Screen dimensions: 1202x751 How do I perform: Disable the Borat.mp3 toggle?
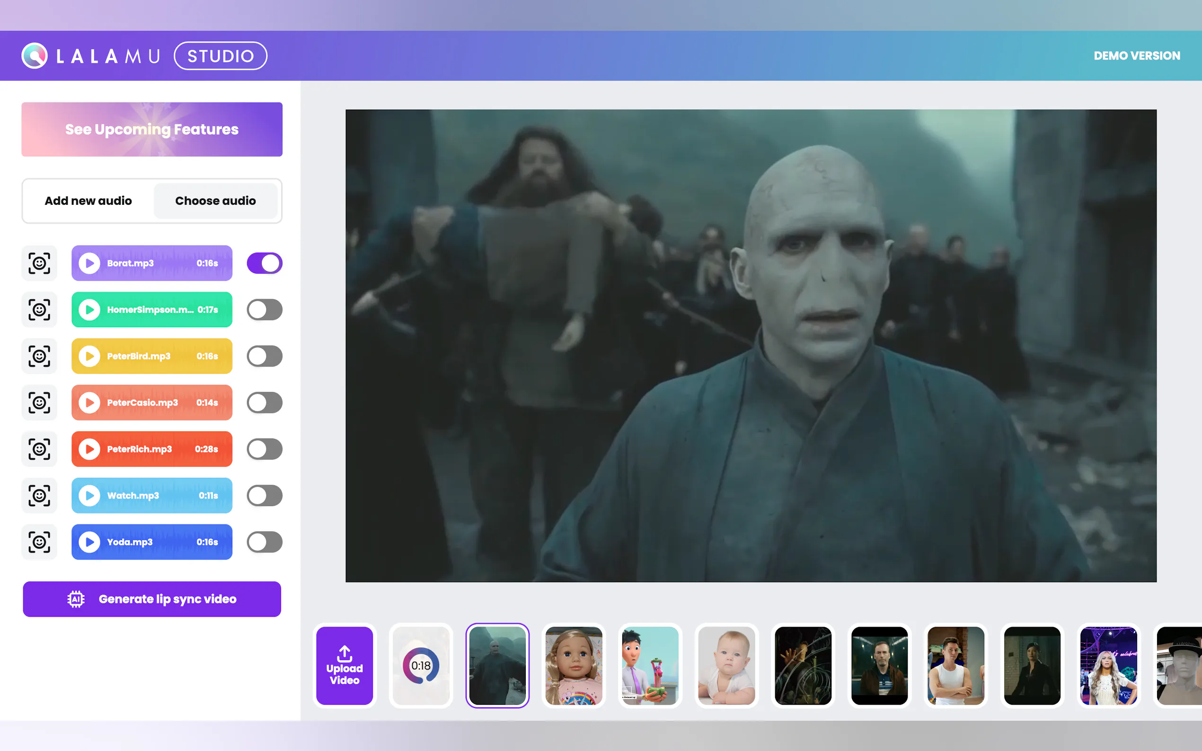point(265,263)
